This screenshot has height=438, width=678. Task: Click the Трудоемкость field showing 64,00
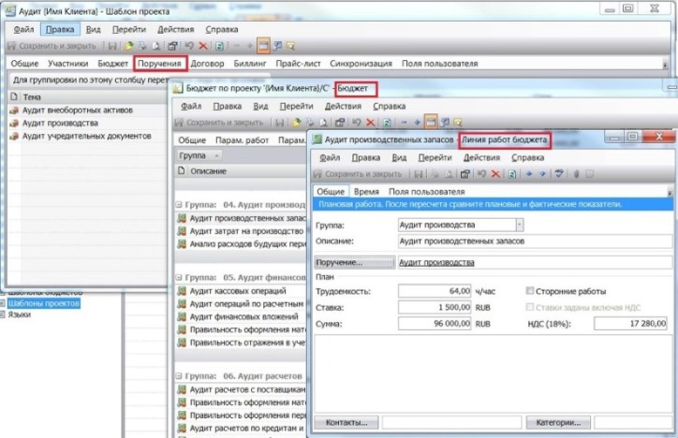[435, 291]
